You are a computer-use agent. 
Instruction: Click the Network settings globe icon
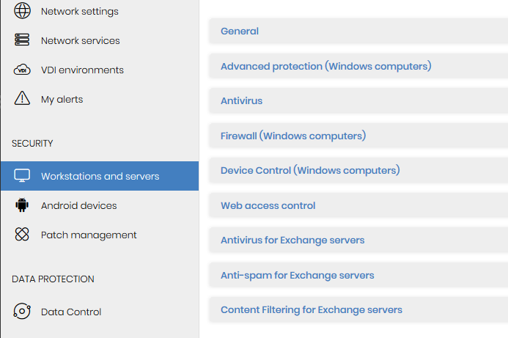[x=22, y=10]
